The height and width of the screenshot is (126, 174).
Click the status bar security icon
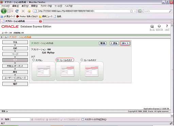click(x=171, y=123)
